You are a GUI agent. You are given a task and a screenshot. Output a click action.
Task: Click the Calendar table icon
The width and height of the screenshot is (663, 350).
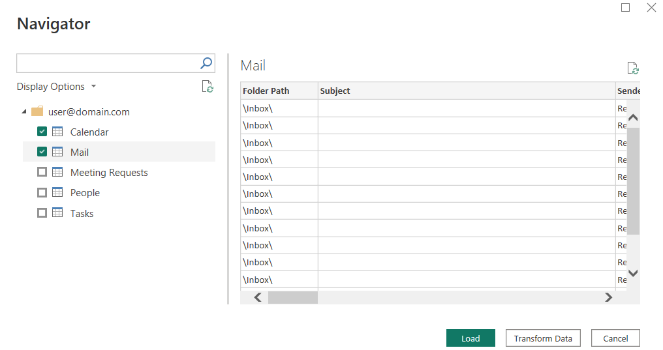[x=57, y=132]
